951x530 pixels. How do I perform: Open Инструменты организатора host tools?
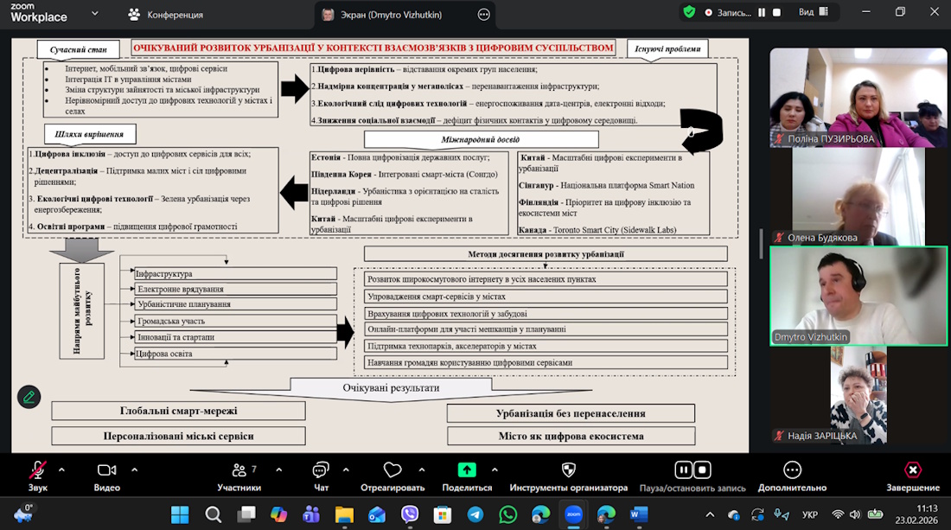(568, 470)
